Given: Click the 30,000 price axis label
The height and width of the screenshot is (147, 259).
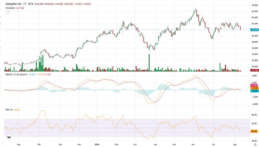Looking at the screenshot, I should tap(255, 54).
